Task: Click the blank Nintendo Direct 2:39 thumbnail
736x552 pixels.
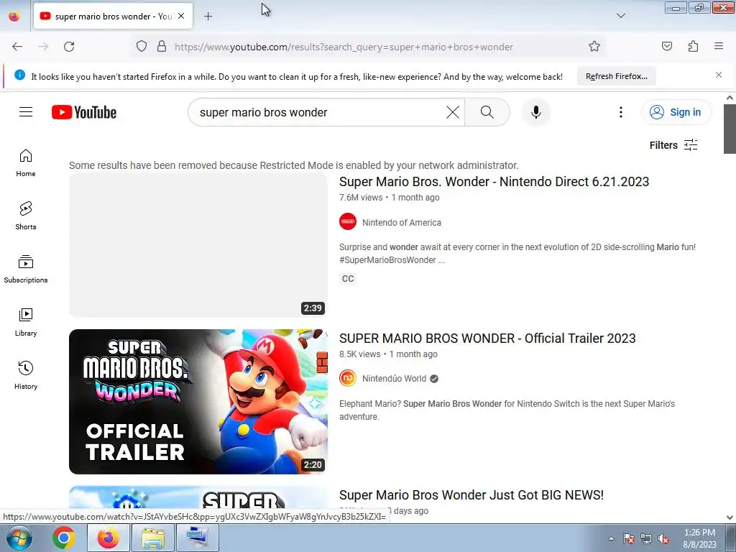Action: pyautogui.click(x=198, y=245)
